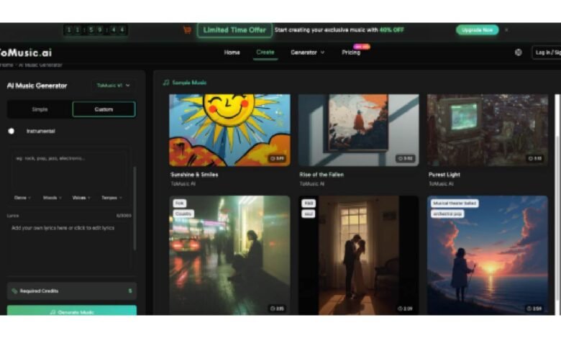This screenshot has height=338, width=561.
Task: Toggle the Instrumental switch
Action: [x=12, y=131]
